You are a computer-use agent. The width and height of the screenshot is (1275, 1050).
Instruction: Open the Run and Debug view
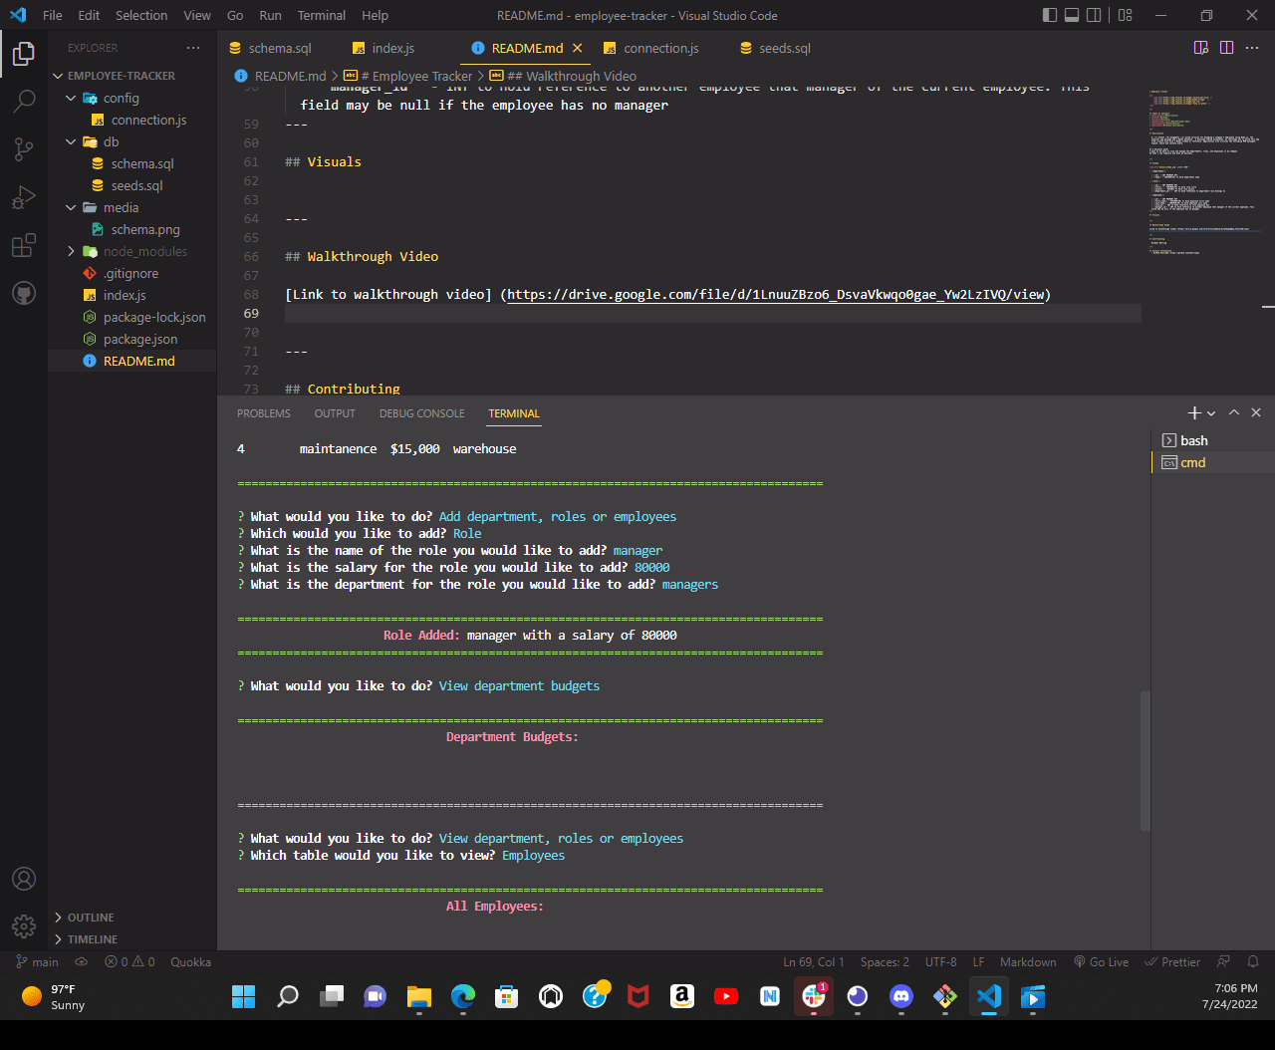pos(24,196)
